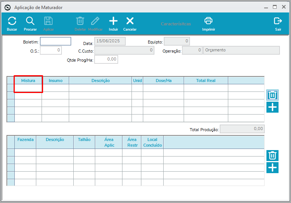Add a row to the Fazenda grid
This screenshot has width=291, height=203.
click(x=272, y=168)
